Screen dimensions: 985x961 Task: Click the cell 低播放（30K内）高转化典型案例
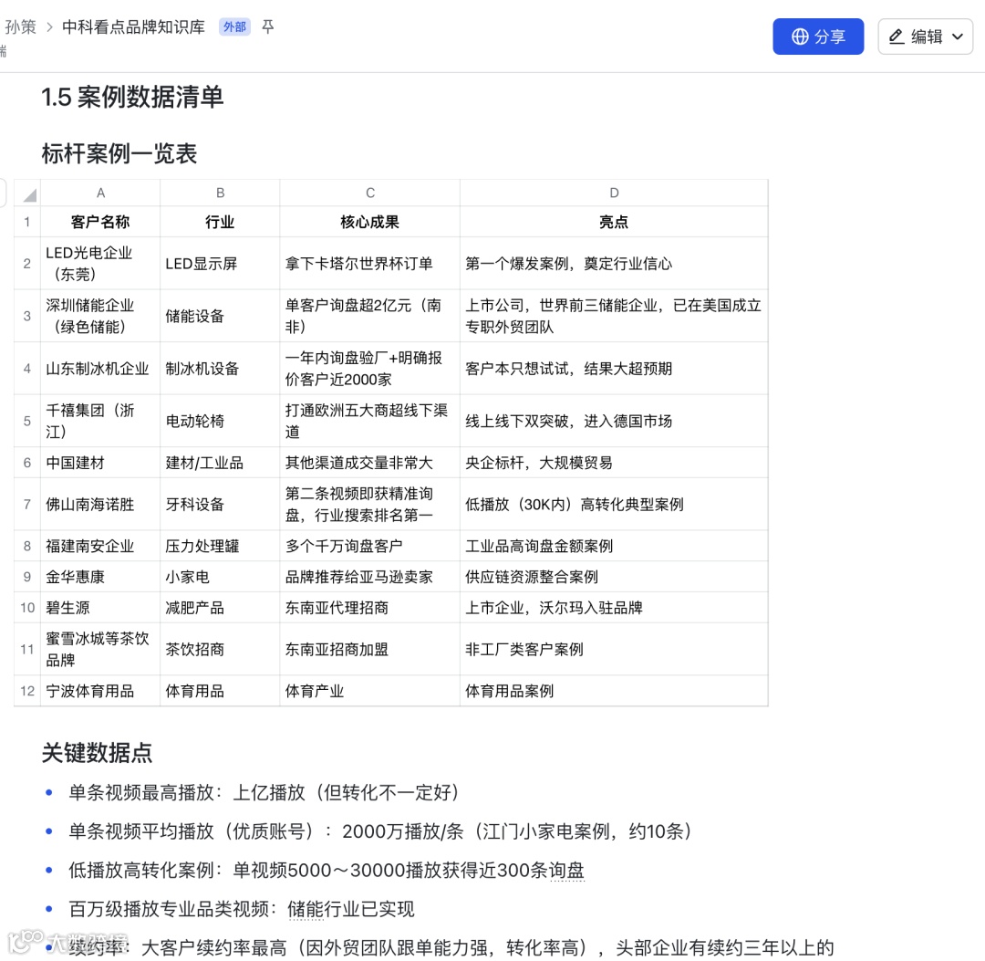coord(614,504)
